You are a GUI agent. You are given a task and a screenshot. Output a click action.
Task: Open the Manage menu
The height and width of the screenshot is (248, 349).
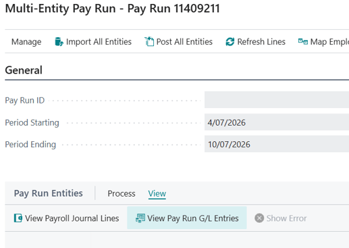pos(26,42)
